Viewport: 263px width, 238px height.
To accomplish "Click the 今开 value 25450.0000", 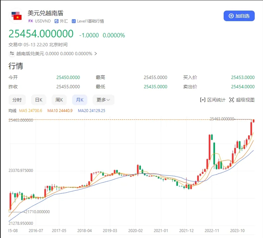I will [x=68, y=77].
